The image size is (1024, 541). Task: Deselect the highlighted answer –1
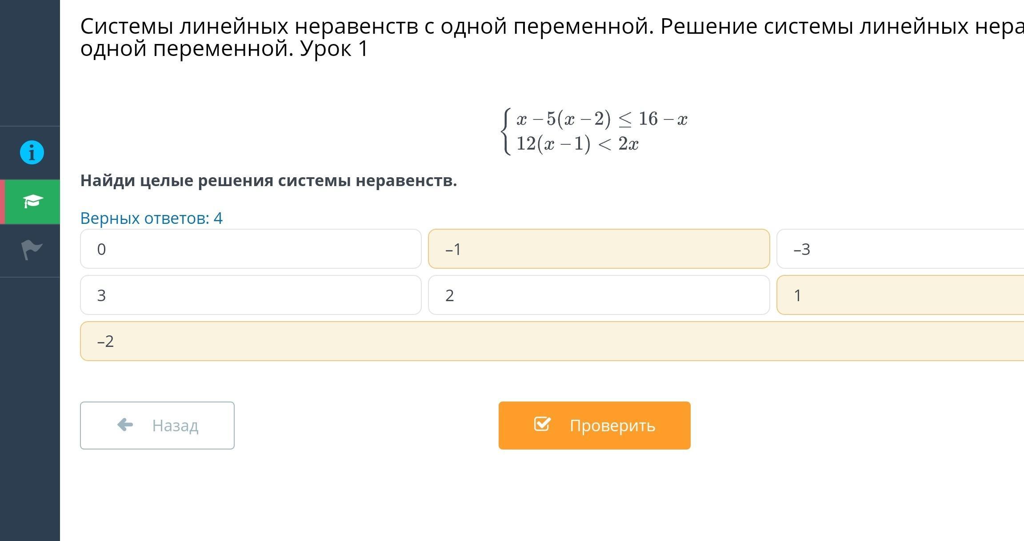point(598,249)
